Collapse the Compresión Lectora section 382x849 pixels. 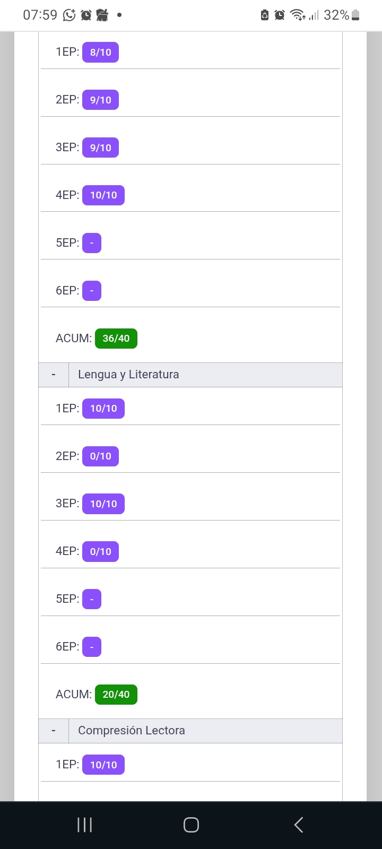pos(54,731)
